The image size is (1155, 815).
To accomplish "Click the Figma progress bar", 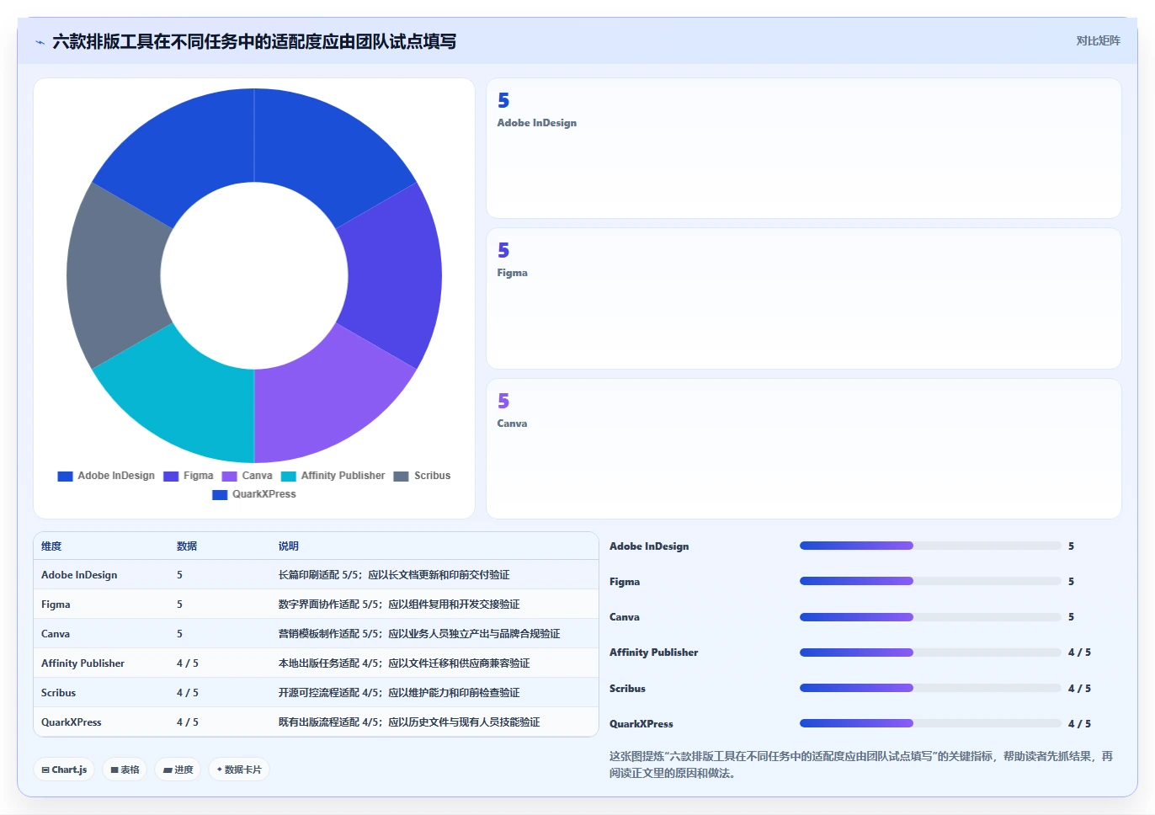I will tap(930, 581).
